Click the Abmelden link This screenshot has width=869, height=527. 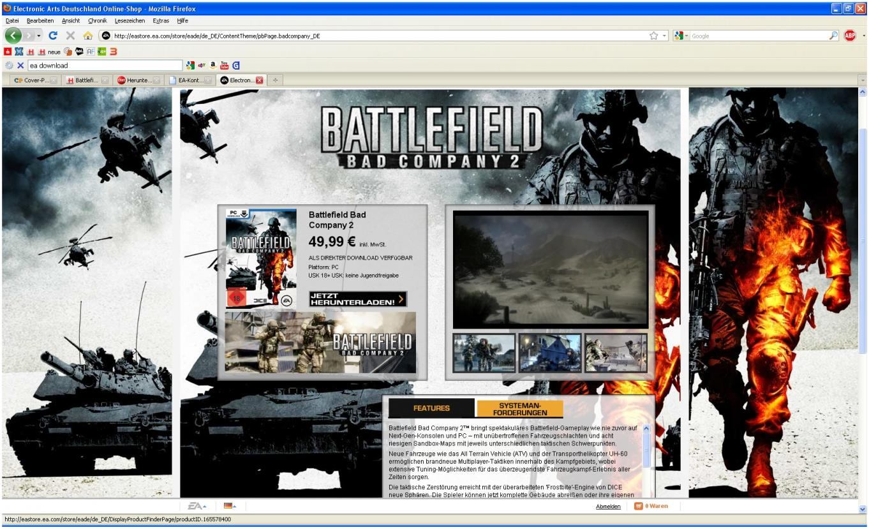[x=608, y=507]
